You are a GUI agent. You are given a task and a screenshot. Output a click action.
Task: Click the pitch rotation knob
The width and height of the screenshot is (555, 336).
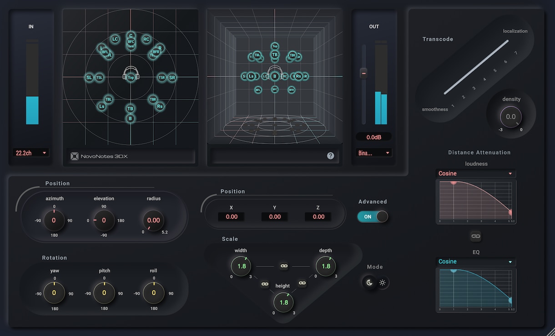(104, 293)
